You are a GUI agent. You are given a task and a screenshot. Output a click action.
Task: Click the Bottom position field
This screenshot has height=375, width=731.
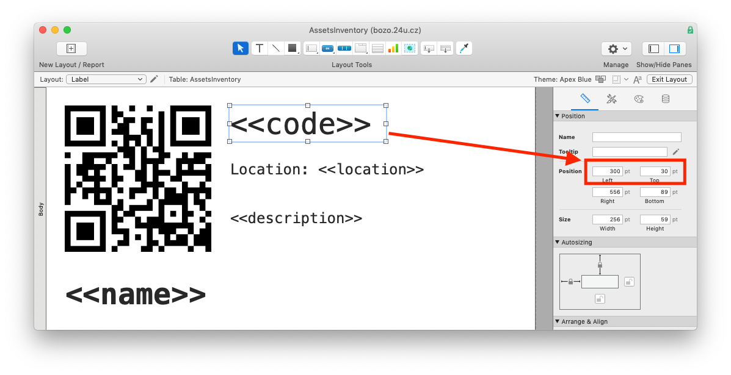[x=655, y=191]
